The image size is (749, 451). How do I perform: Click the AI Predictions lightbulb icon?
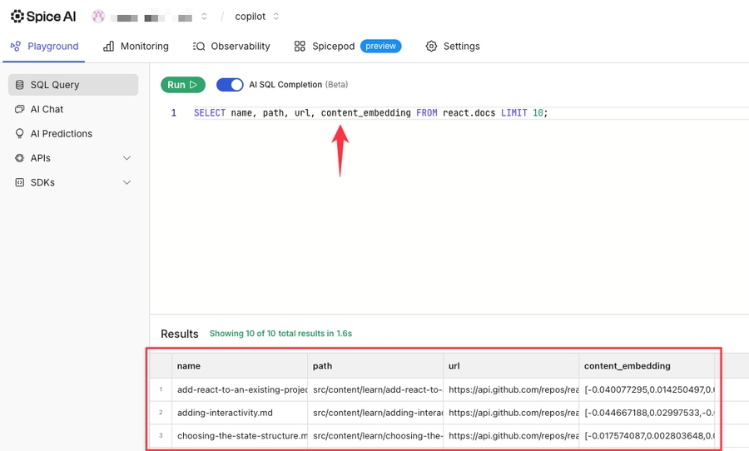click(20, 133)
